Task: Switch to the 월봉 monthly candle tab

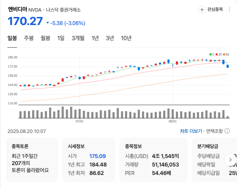Action: click(x=45, y=38)
